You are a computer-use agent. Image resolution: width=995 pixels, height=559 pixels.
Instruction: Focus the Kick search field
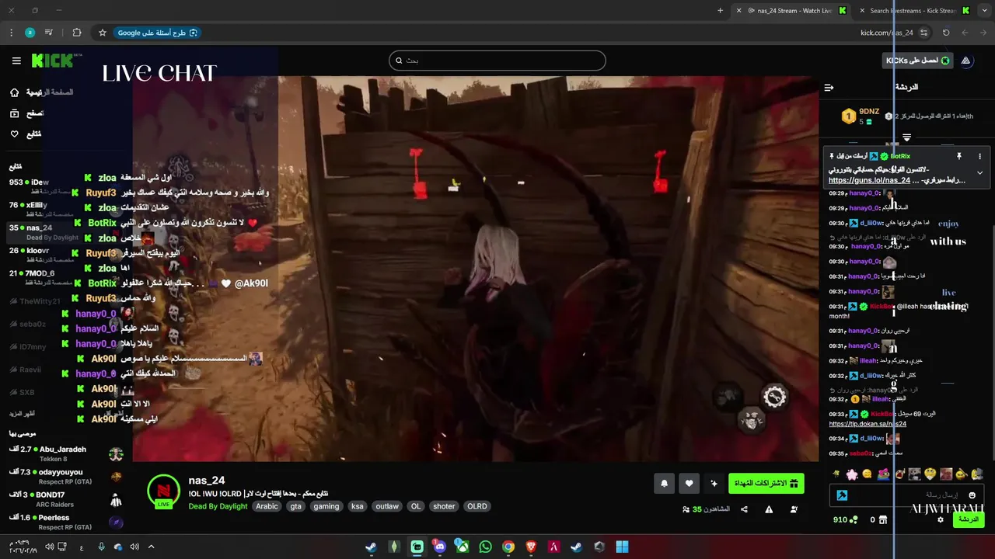pyautogui.click(x=497, y=61)
